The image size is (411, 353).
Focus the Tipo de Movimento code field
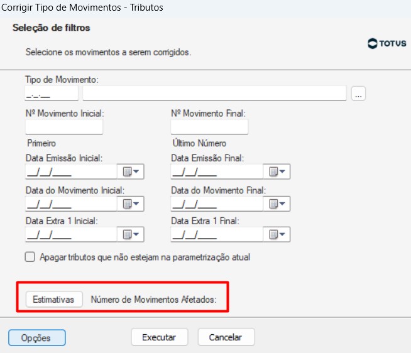[x=52, y=94]
